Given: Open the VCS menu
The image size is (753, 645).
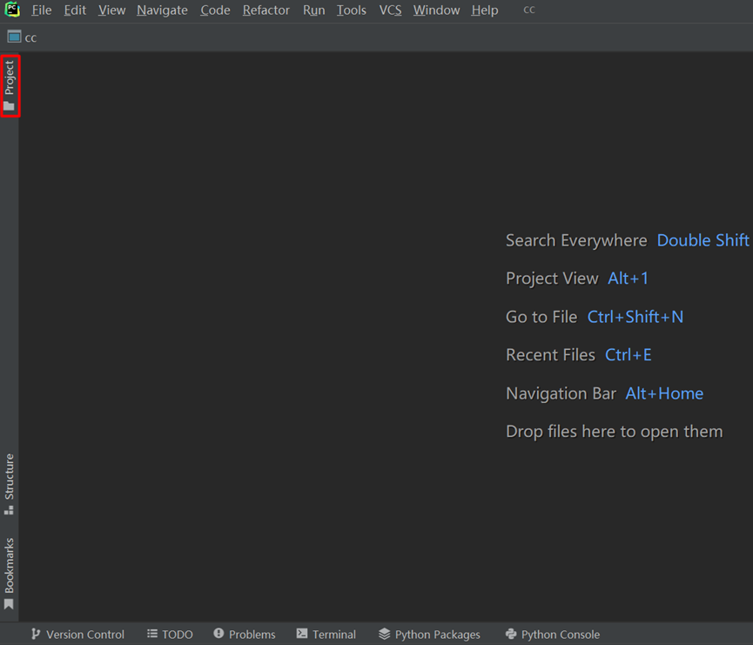Looking at the screenshot, I should click(x=390, y=10).
